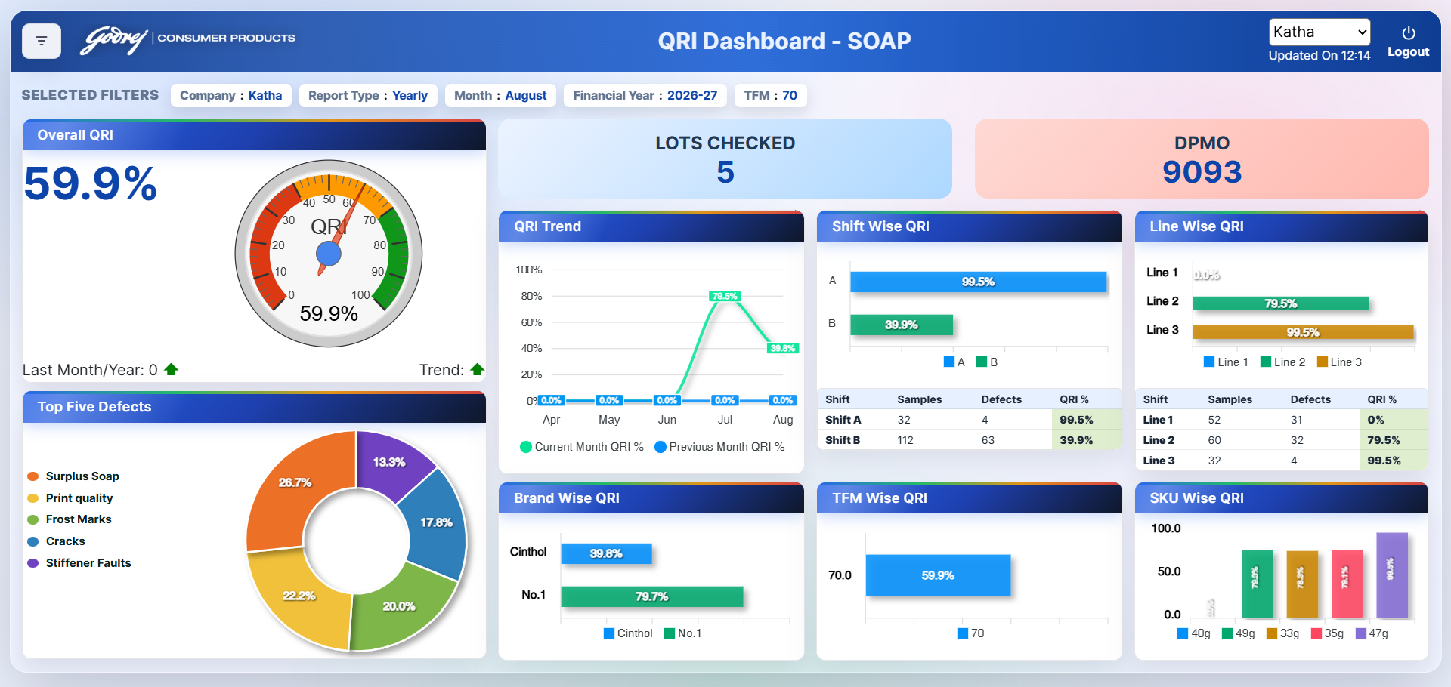This screenshot has height=687, width=1451.
Task: Click the Line 3 99.5% bar
Action: (1304, 332)
